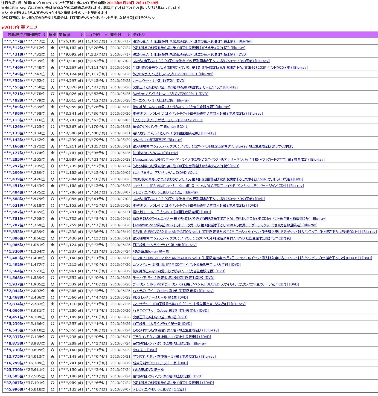Image resolution: width=378 pixels, height=396 pixels.
Task: Open テレビアニメ あいうら DVD 全12話 link
Action: pos(159,389)
